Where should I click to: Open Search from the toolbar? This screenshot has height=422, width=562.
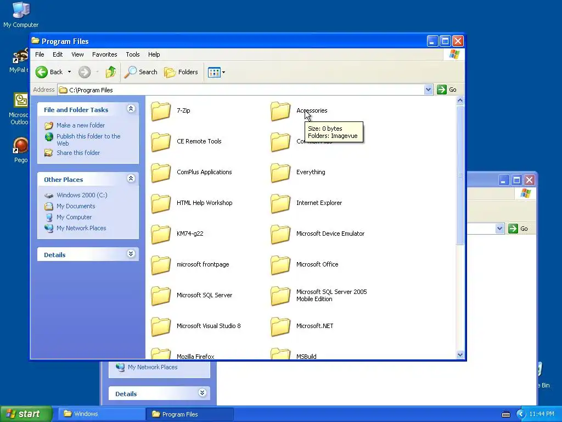click(141, 72)
